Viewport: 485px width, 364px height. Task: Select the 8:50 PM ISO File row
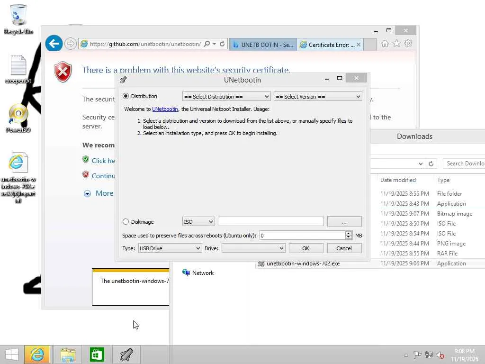pyautogui.click(x=428, y=224)
